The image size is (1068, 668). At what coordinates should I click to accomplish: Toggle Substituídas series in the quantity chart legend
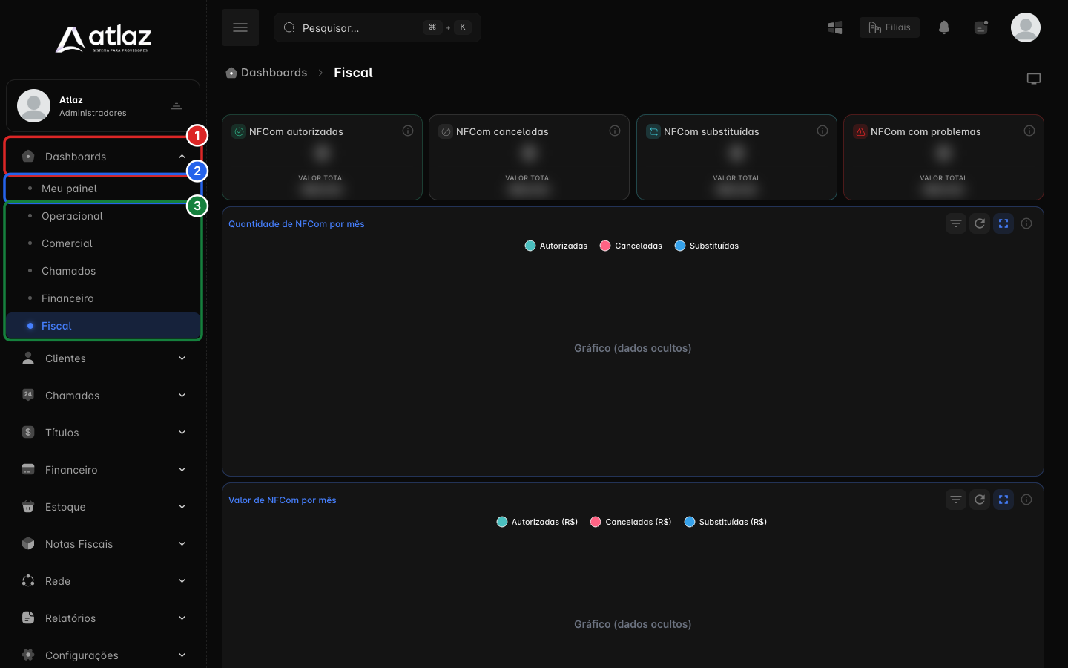[x=706, y=246]
